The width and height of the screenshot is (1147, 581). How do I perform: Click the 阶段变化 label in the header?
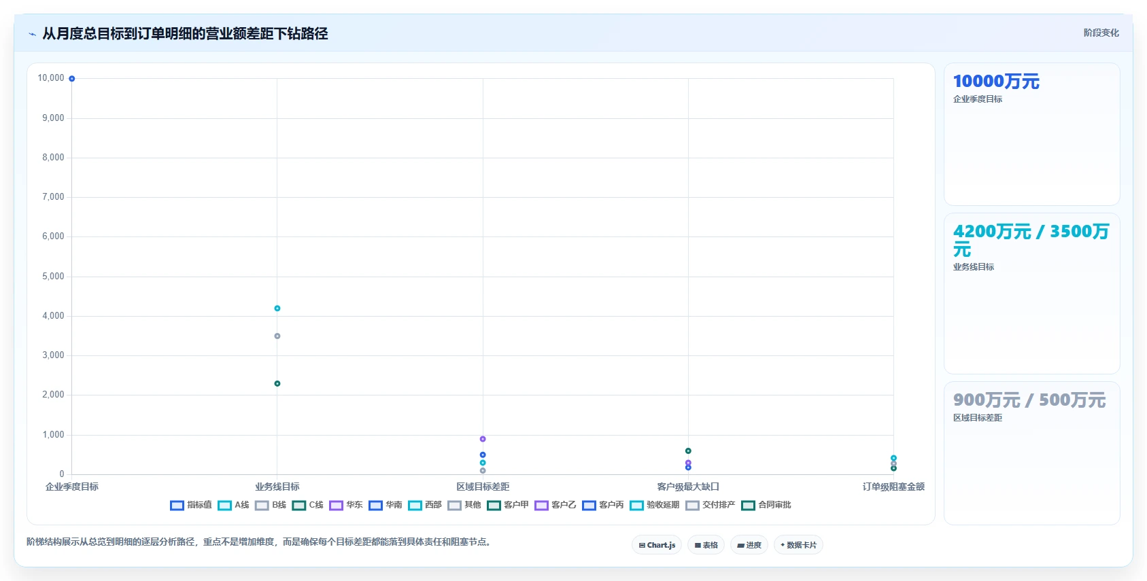[1101, 33]
